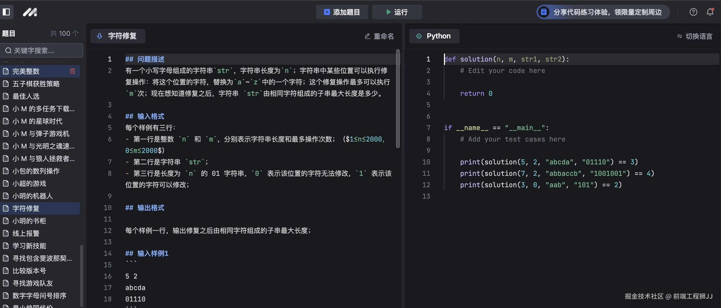Delete 完美整数 using its trash icon
Screen dimensions: 721x308
73,71
